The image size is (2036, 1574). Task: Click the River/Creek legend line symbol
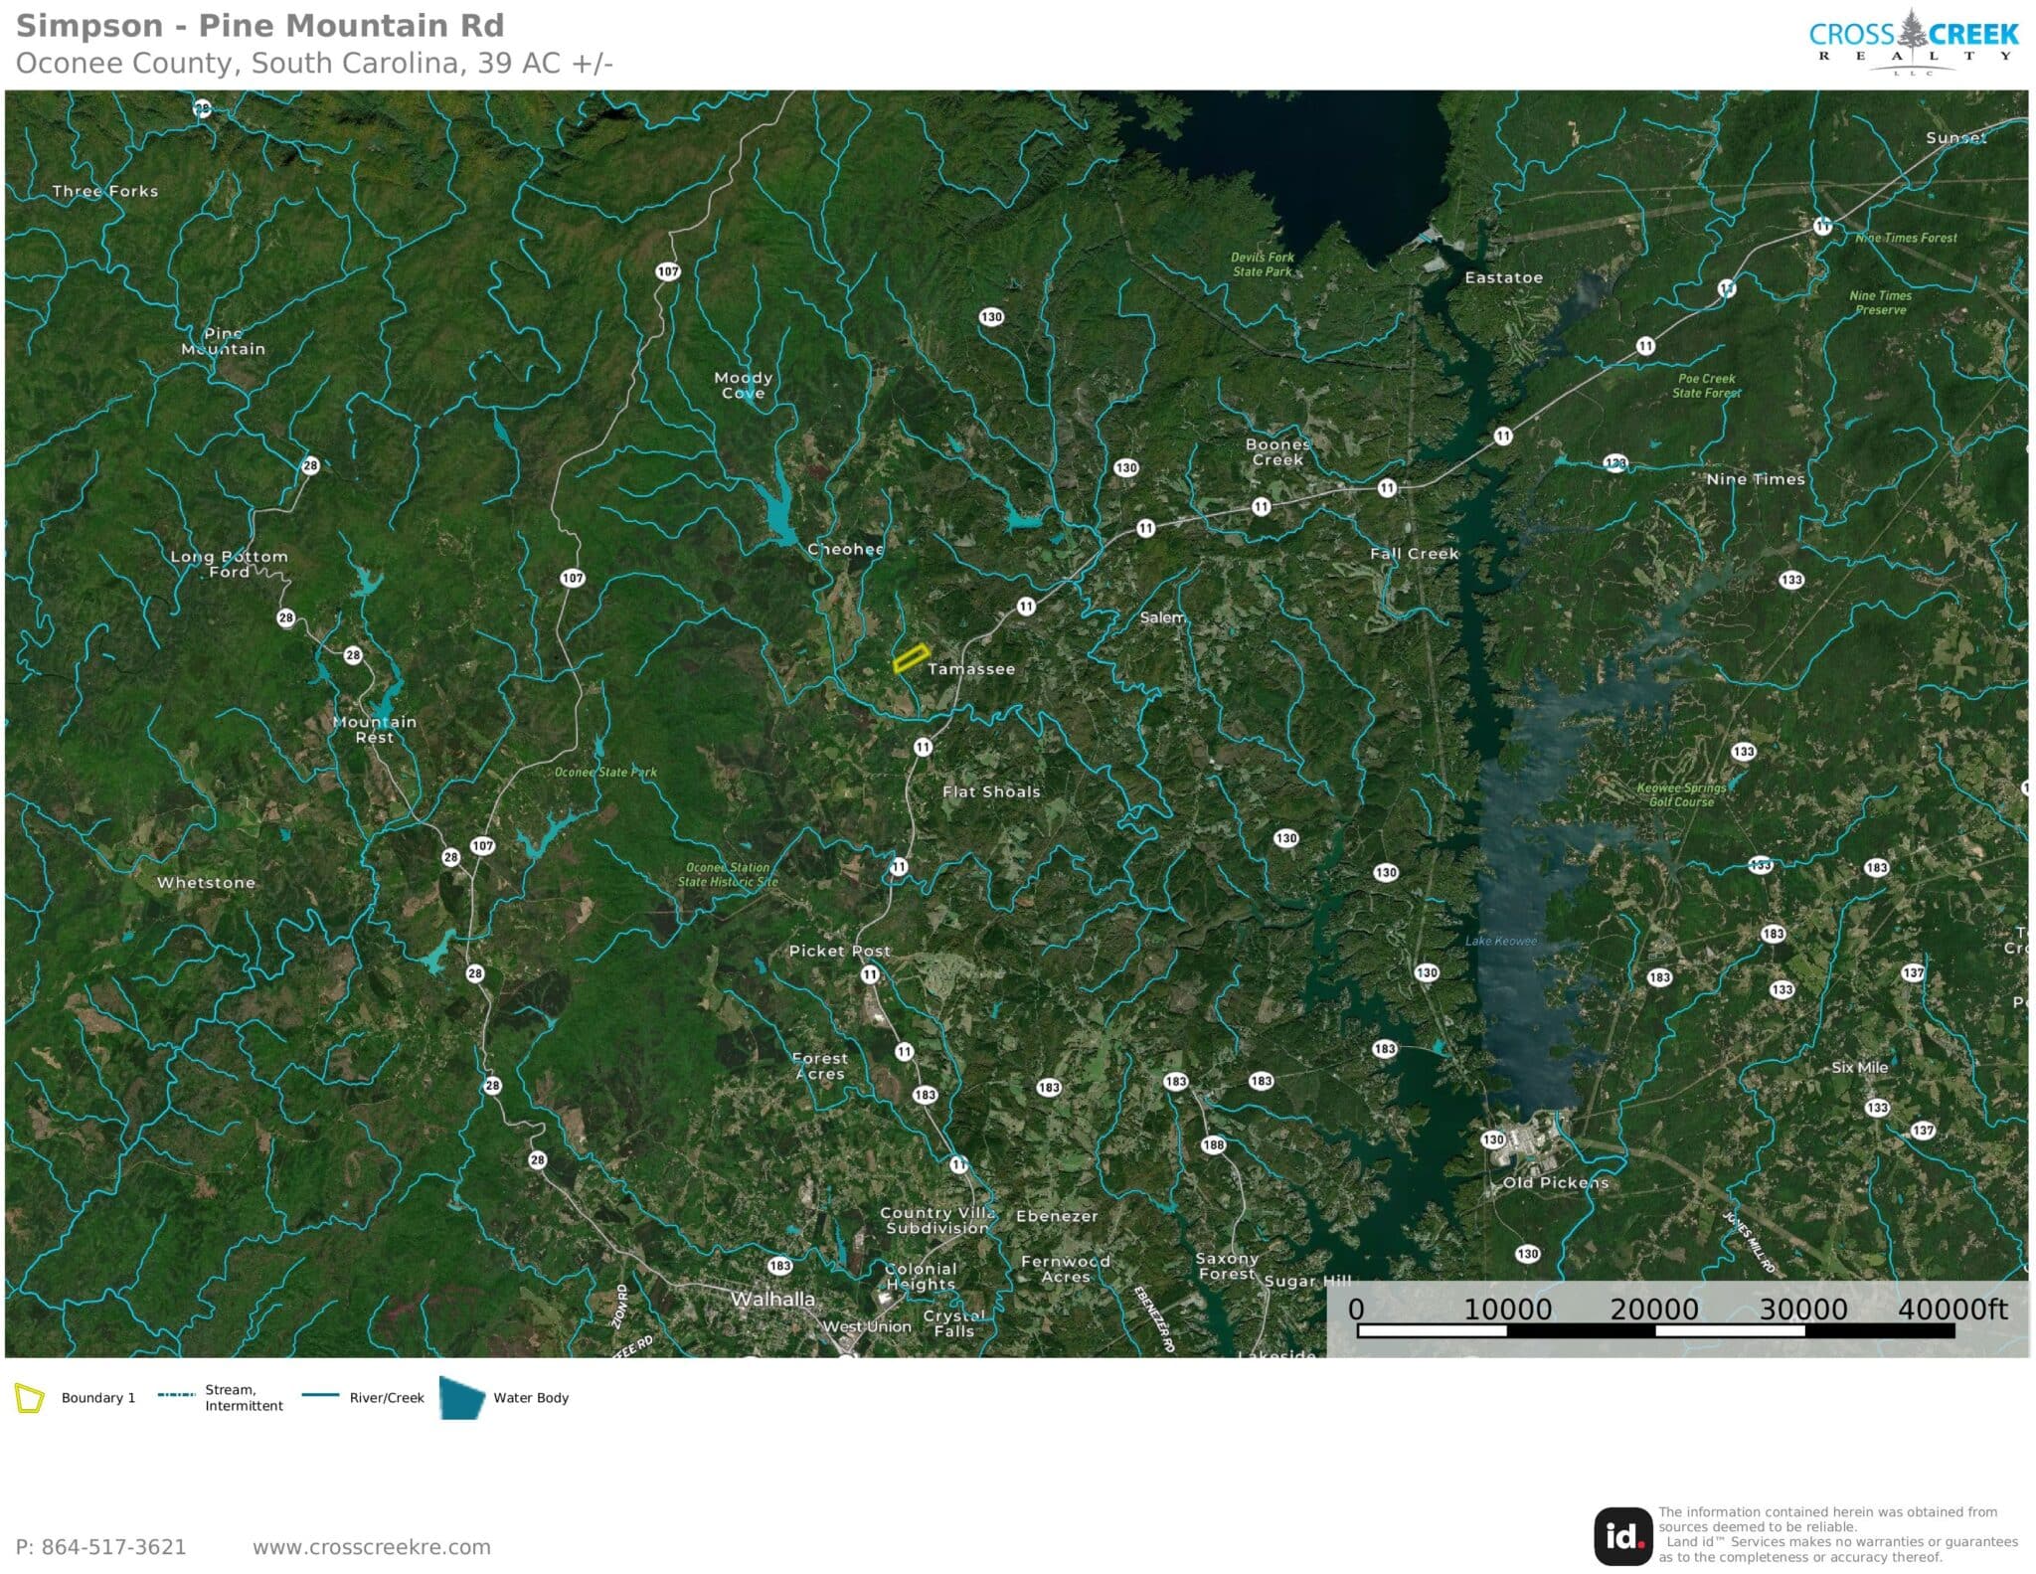pyautogui.click(x=320, y=1395)
